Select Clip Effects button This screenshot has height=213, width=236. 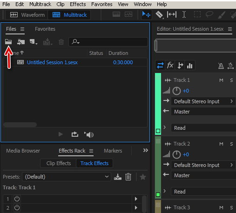tap(59, 163)
